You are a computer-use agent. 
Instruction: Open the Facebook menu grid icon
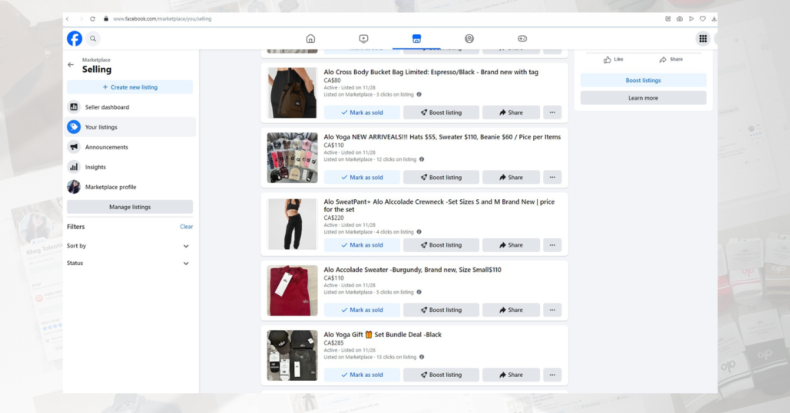[x=703, y=39]
